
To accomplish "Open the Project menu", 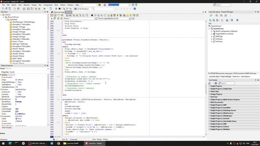I will 34,5.
